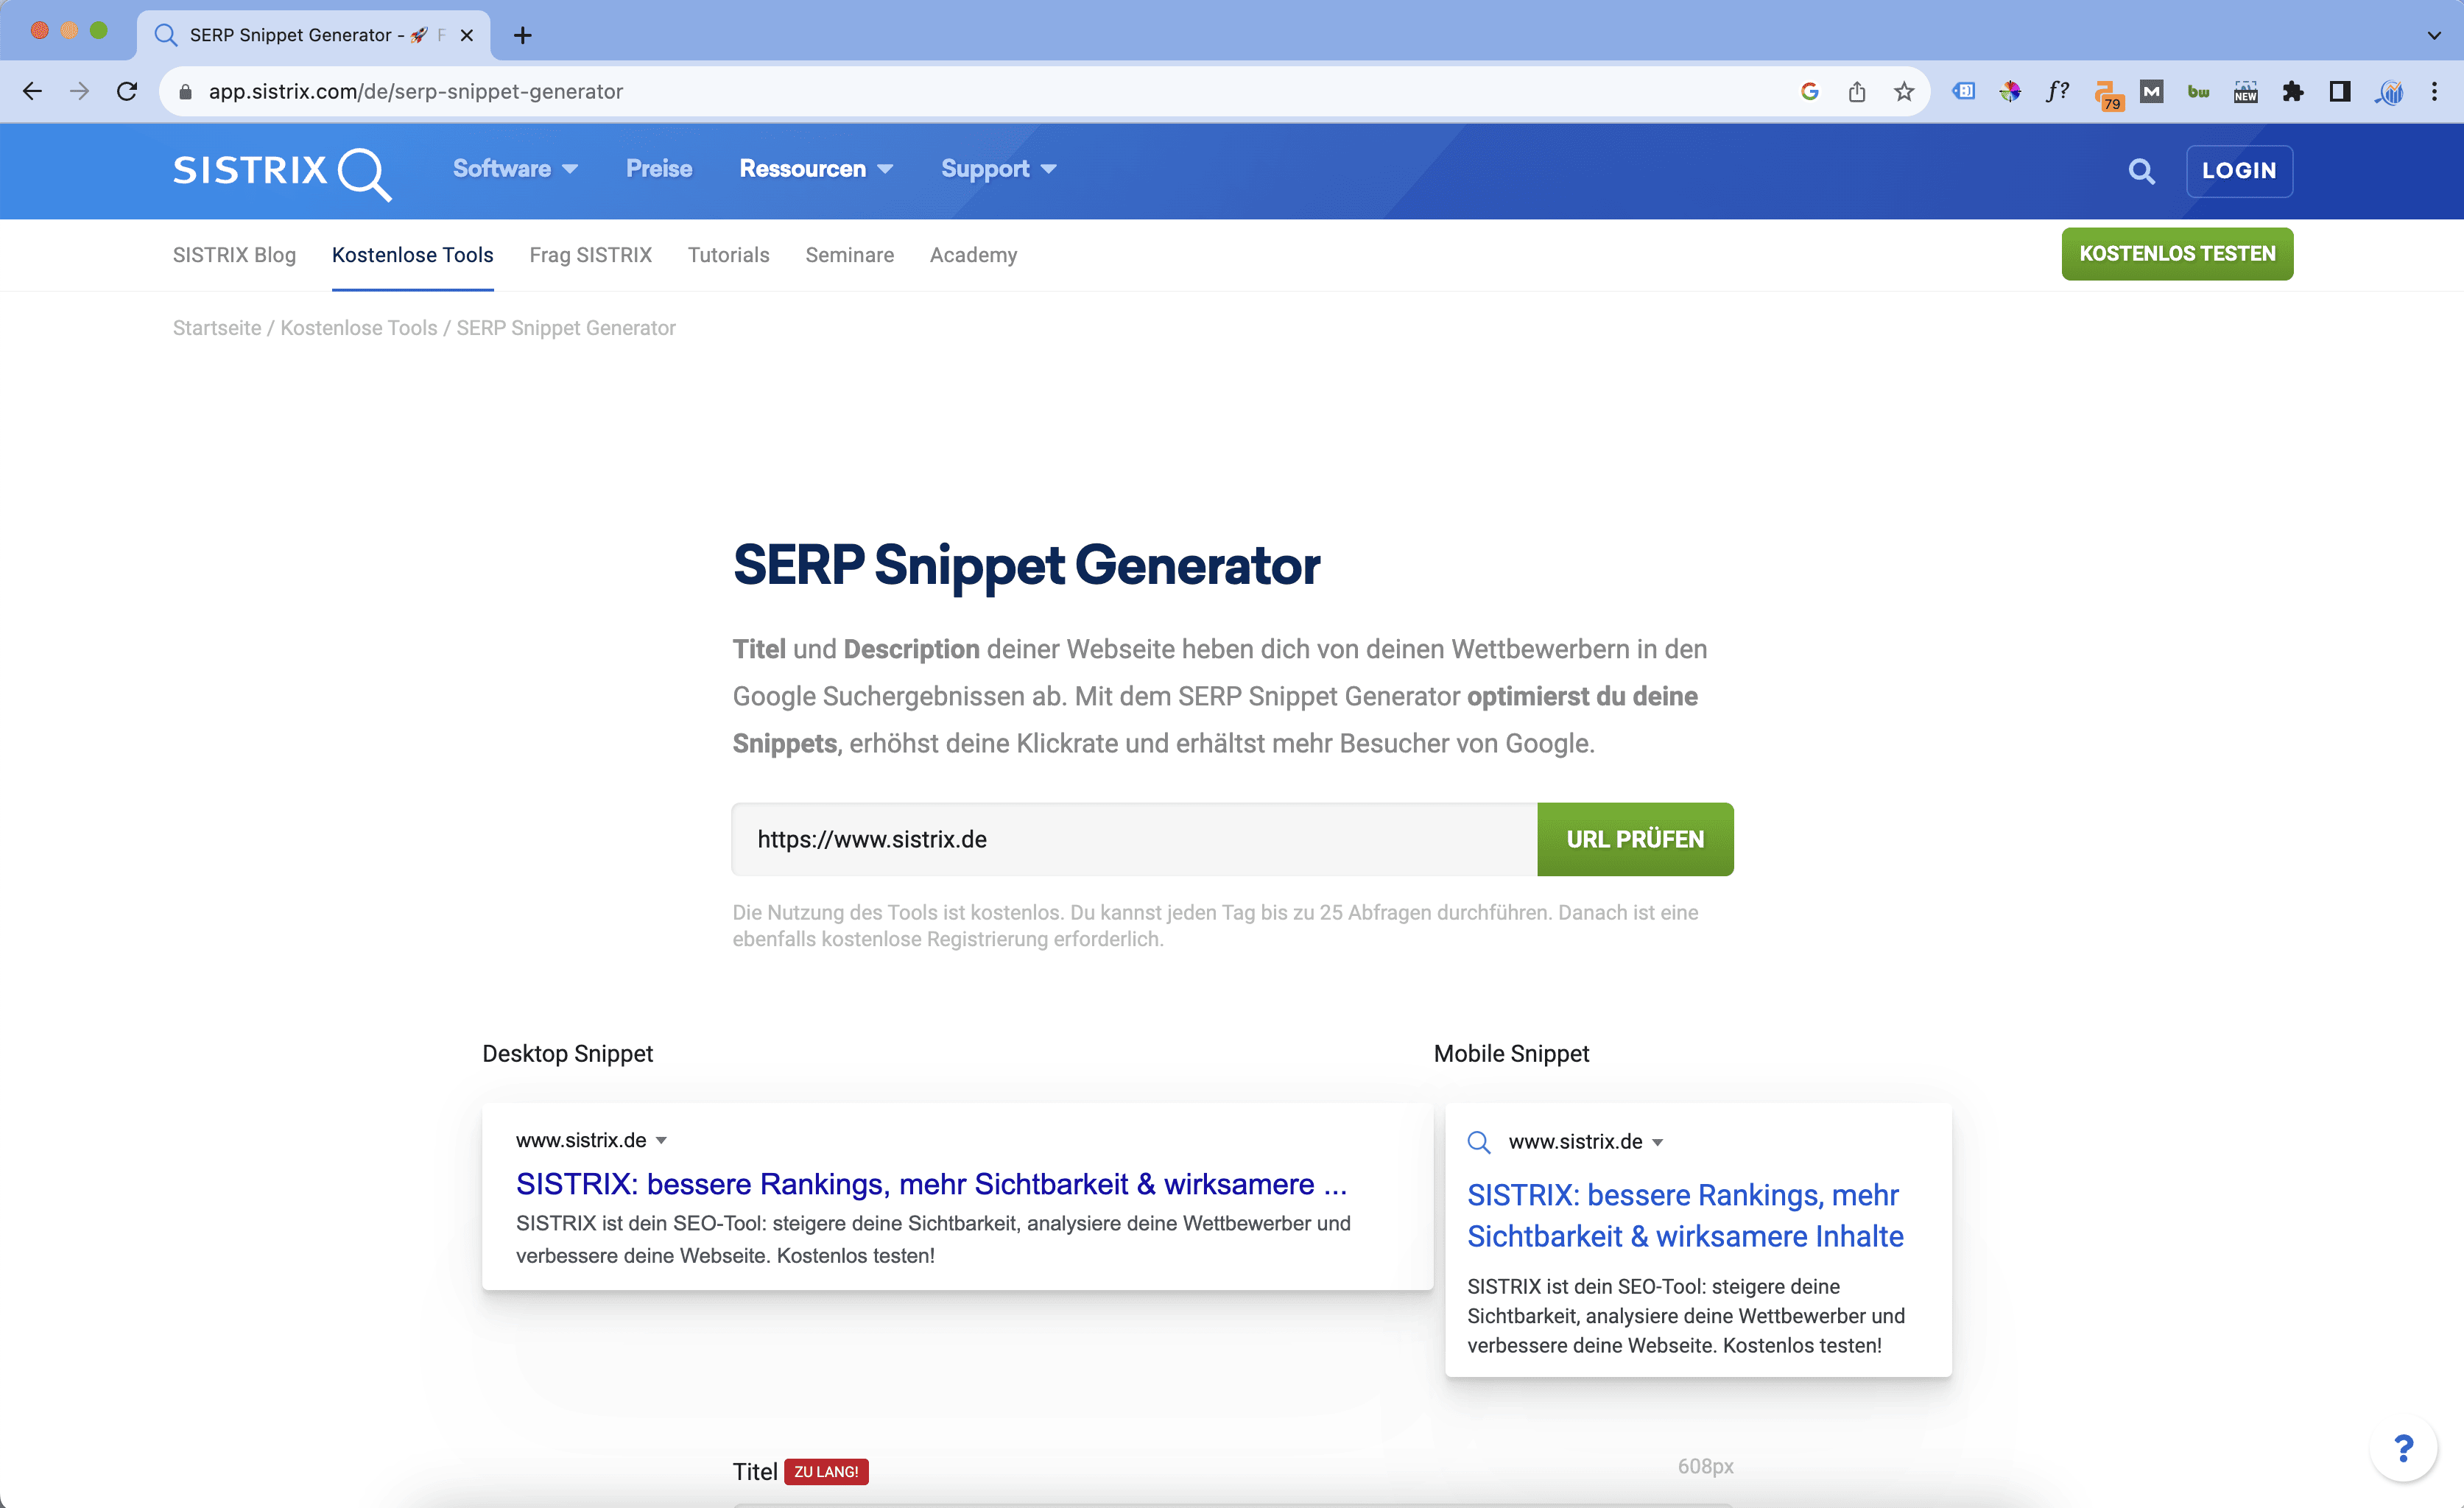Click the ZU LANG! red badge
This screenshot has width=2464, height=1508.
(x=826, y=1471)
